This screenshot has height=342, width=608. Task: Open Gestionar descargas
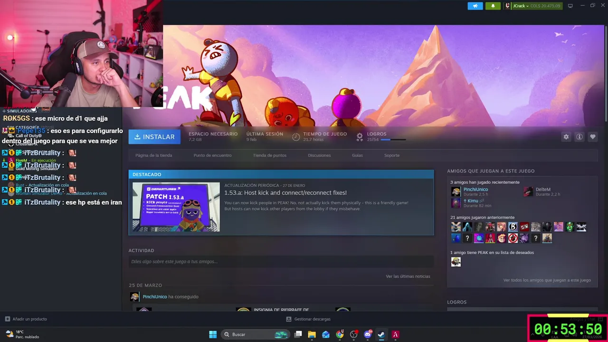308,319
